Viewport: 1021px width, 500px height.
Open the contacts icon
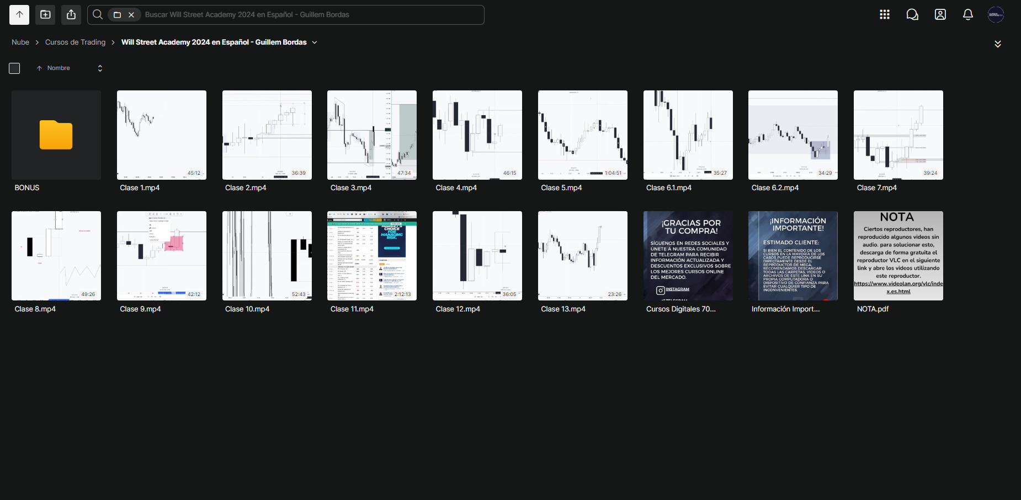click(940, 15)
